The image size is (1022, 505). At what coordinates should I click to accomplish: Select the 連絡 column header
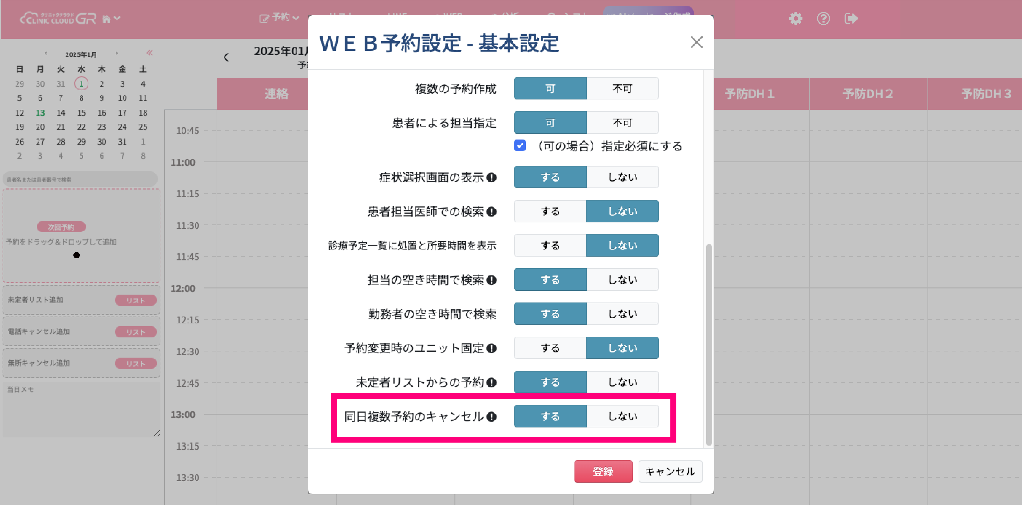[x=276, y=94]
